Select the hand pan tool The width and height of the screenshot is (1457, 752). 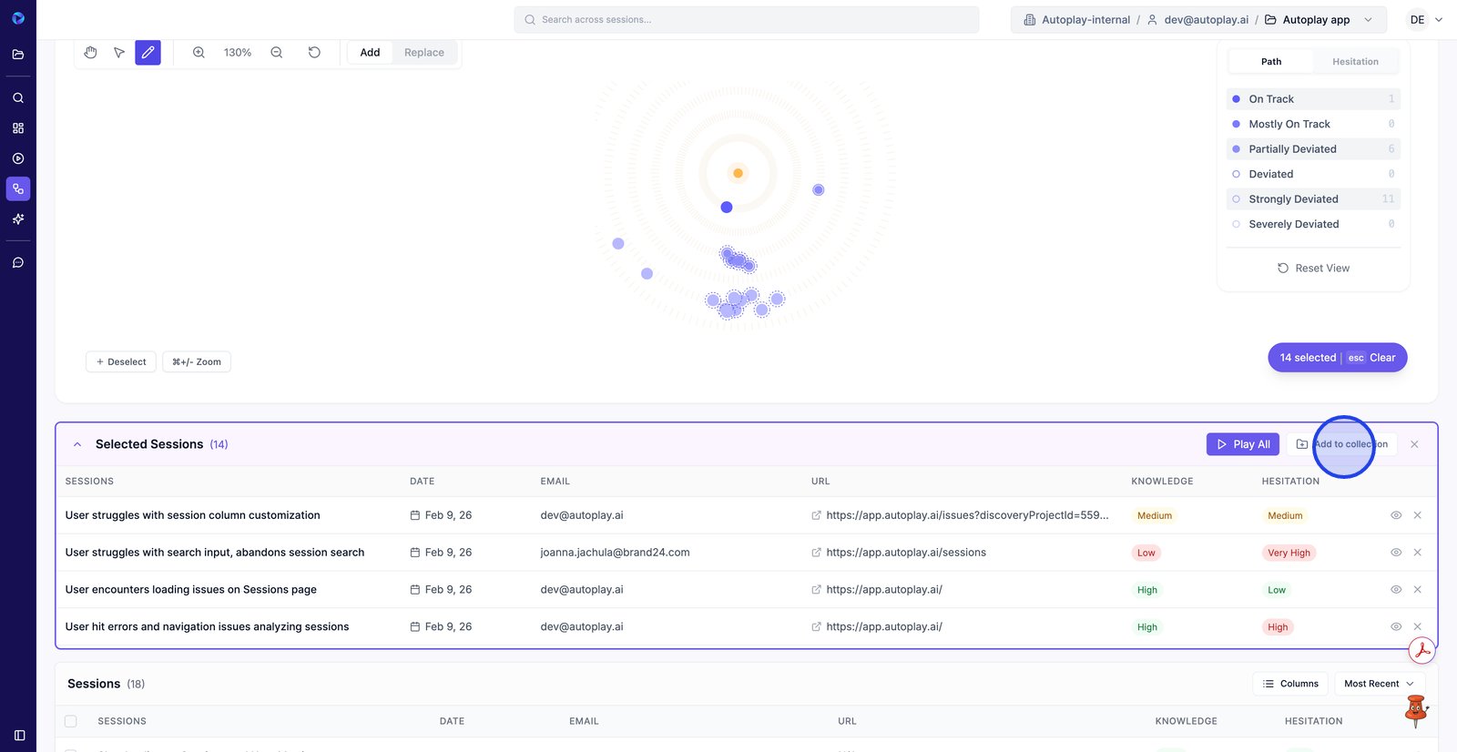point(90,53)
